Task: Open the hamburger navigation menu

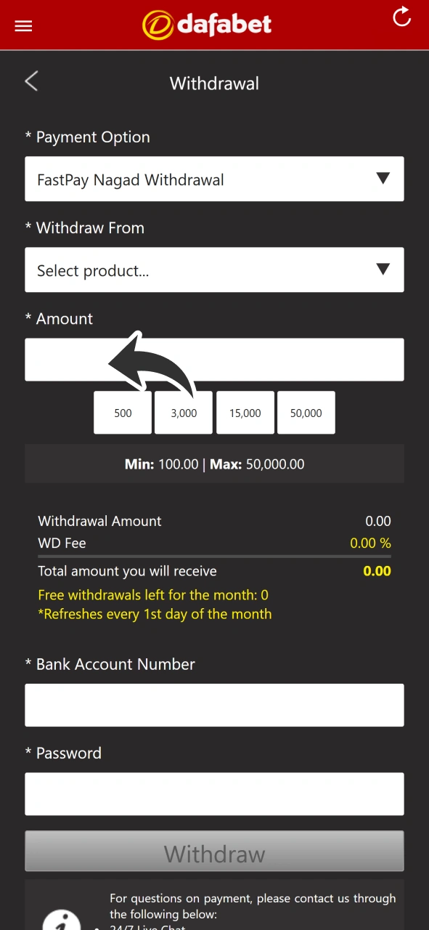Action: point(23,25)
